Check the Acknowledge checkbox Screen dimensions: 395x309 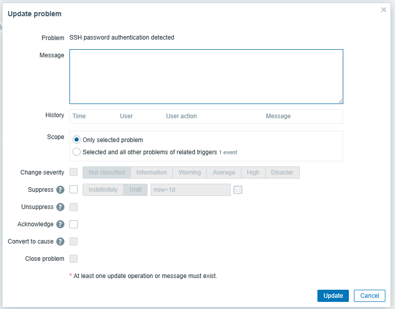click(74, 224)
